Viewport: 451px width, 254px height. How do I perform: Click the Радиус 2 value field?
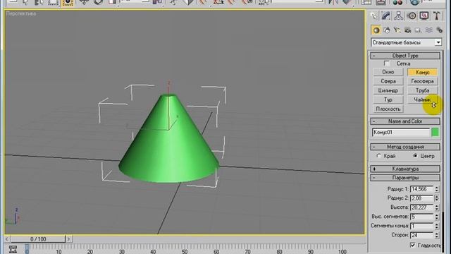(x=421, y=198)
